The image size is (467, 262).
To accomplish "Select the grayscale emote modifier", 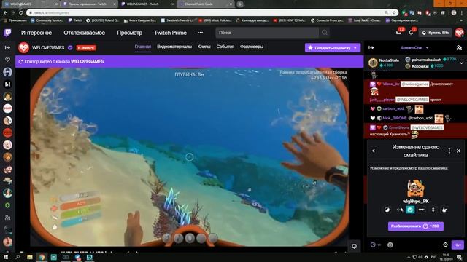I will (x=387, y=210).
